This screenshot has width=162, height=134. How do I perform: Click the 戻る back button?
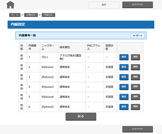(x=81, y=116)
